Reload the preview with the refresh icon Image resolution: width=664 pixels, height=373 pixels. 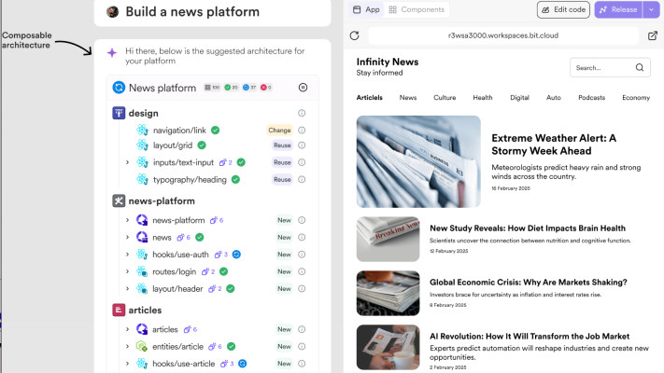[355, 35]
